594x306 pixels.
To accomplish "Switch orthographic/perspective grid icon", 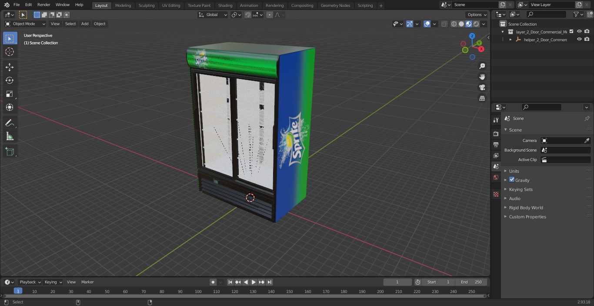I will (482, 98).
